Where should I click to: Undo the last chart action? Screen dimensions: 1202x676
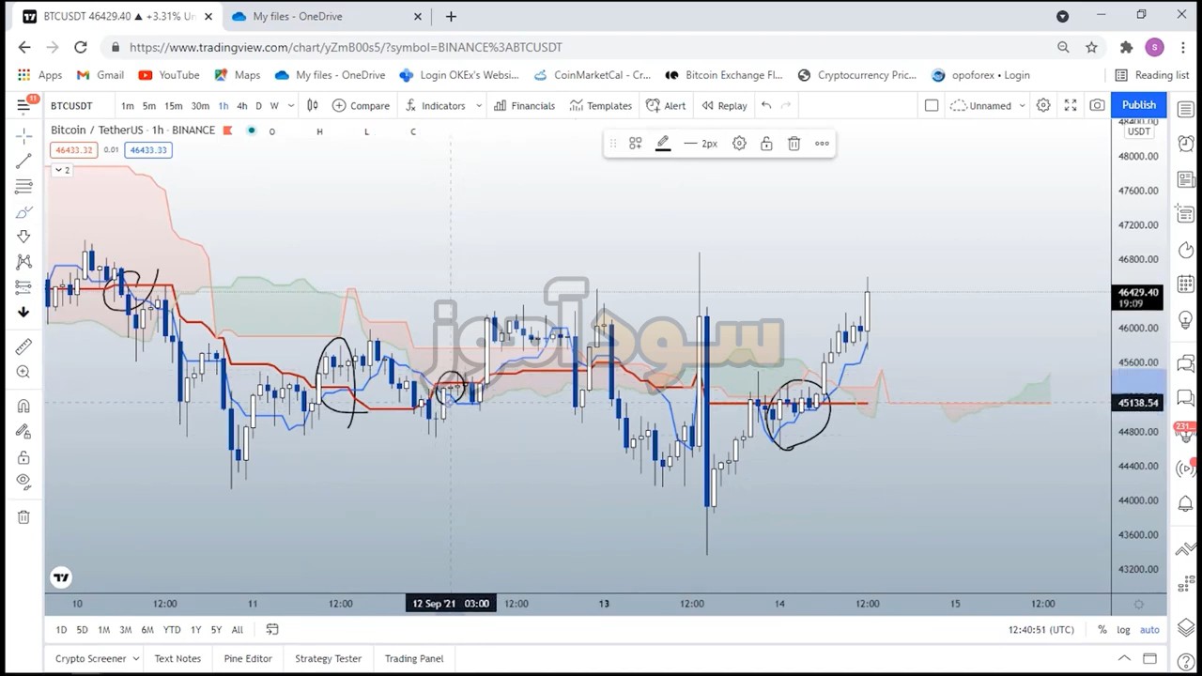766,105
